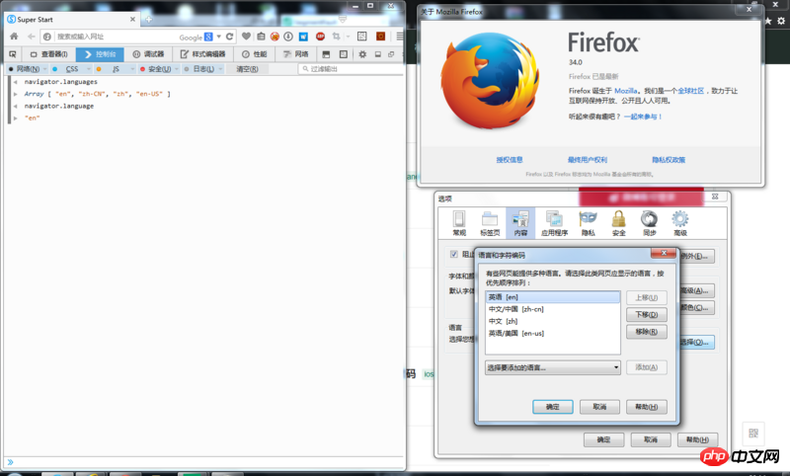Select the Super Start browser tab
The image size is (790, 476).
[x=71, y=19]
